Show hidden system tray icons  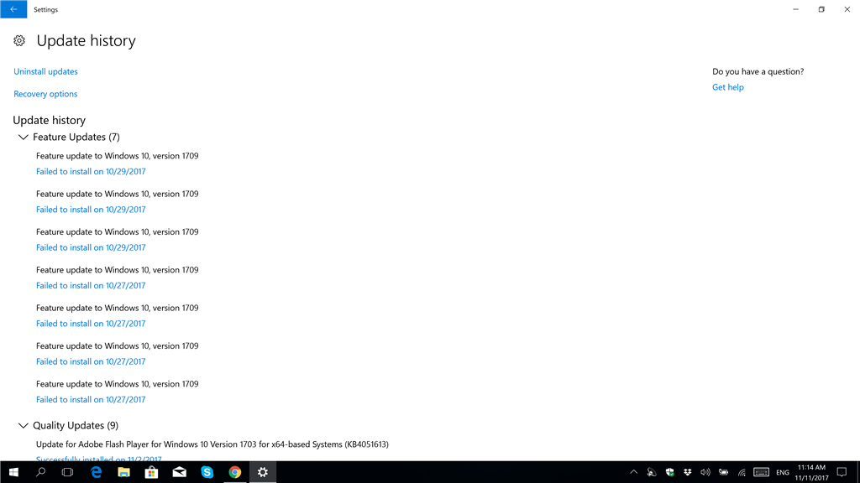633,472
